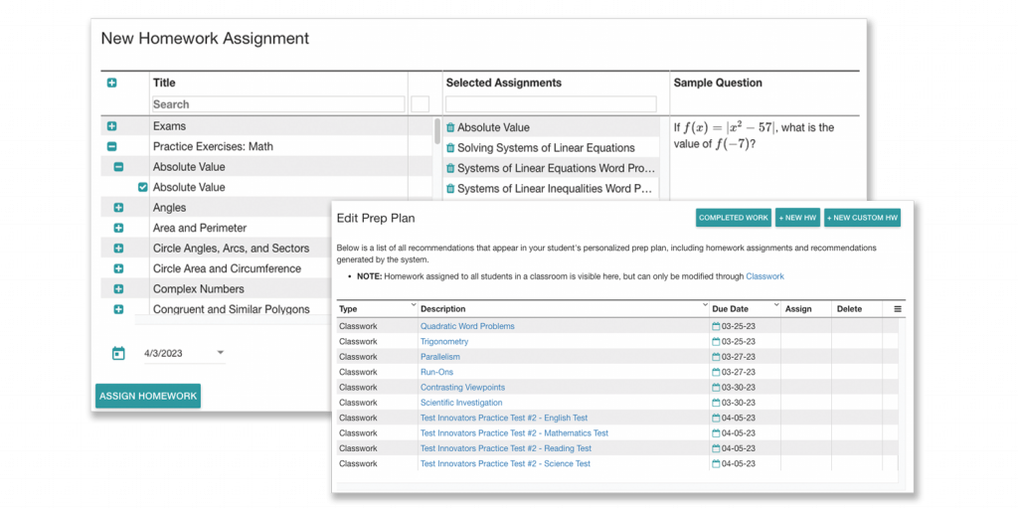
Task: Open the table column menu hamburger icon
Action: point(897,309)
